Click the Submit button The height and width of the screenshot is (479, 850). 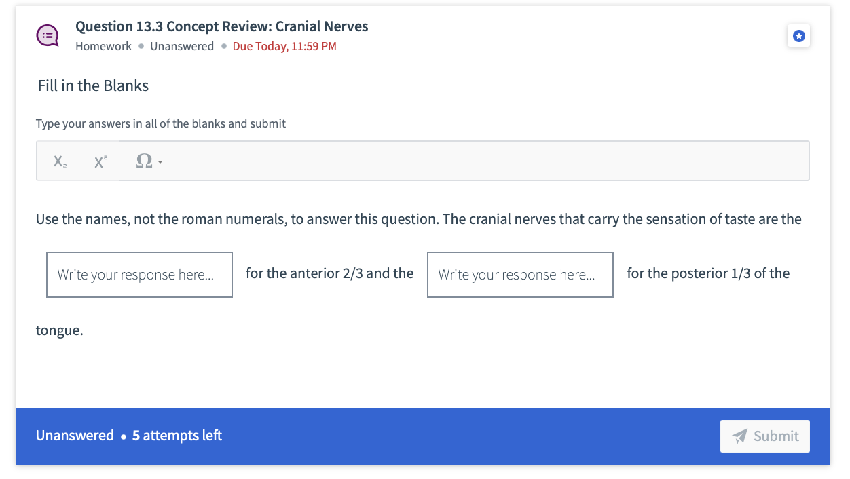coord(765,436)
